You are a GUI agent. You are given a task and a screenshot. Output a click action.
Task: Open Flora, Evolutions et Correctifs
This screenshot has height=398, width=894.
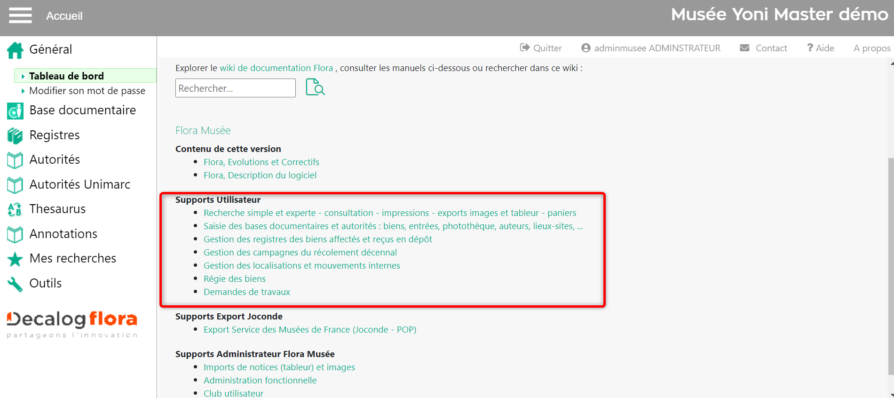pyautogui.click(x=261, y=162)
